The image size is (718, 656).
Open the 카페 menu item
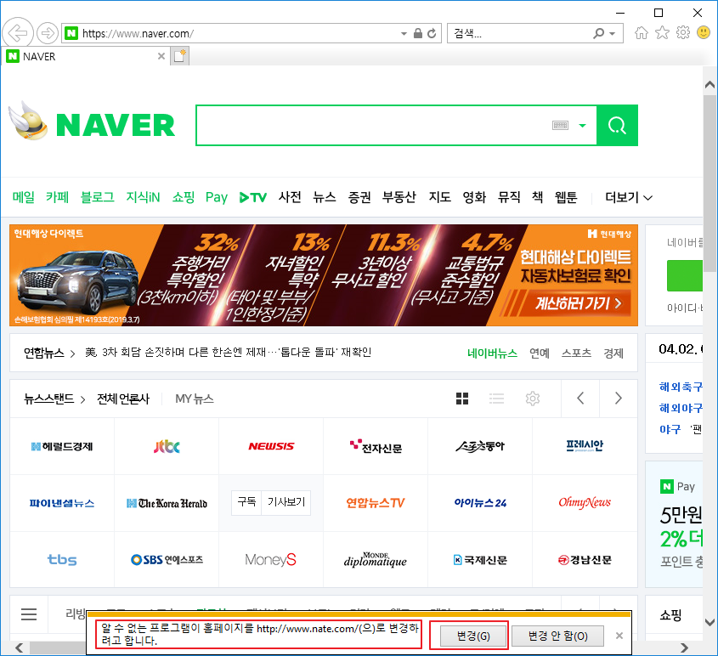point(57,197)
